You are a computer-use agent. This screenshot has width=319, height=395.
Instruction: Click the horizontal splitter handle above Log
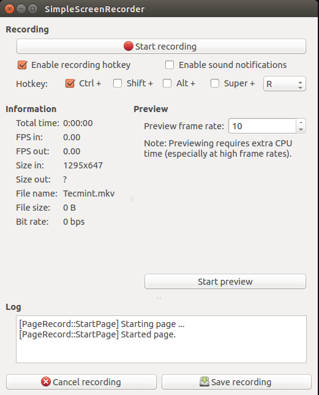tap(159, 298)
